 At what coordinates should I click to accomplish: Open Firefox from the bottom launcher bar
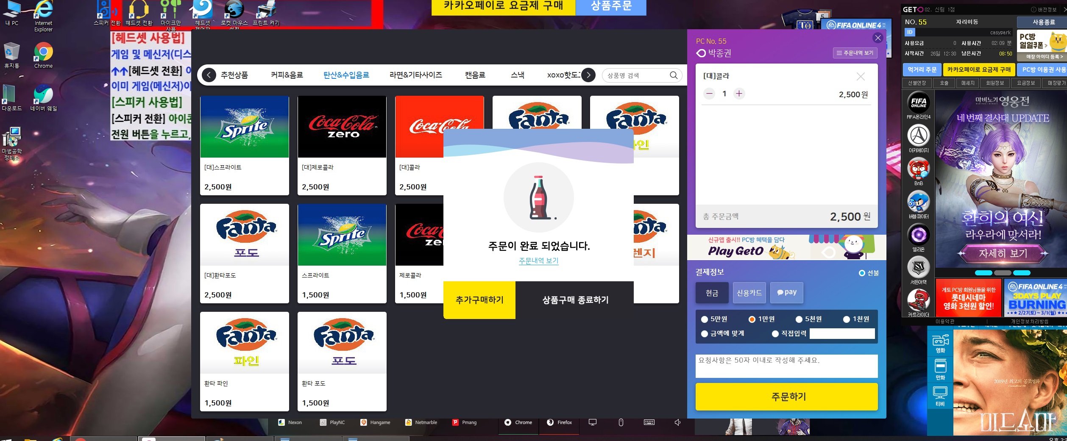tap(559, 422)
